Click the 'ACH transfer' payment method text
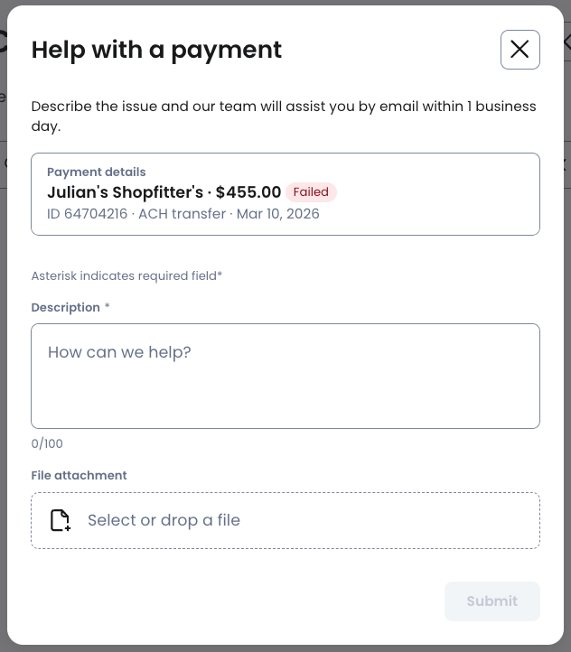This screenshot has height=652, width=571. [179, 214]
